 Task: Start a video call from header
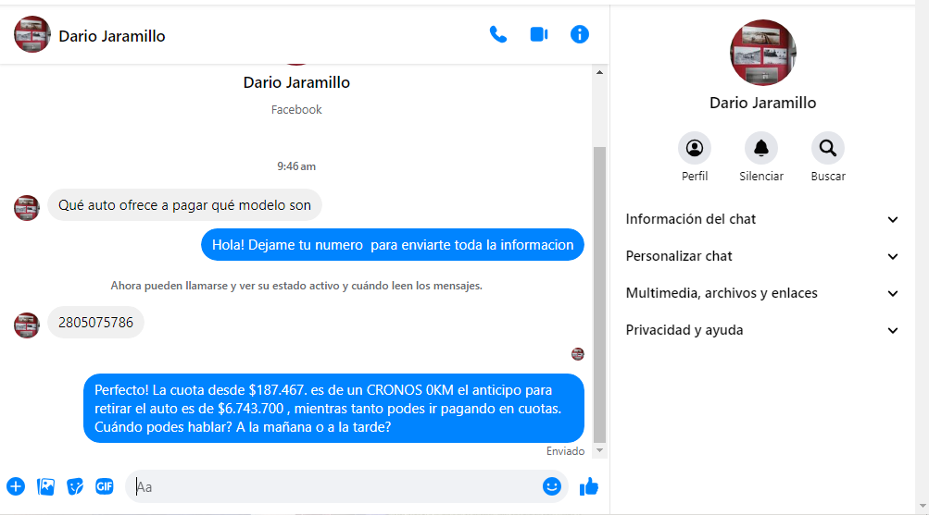tap(539, 35)
